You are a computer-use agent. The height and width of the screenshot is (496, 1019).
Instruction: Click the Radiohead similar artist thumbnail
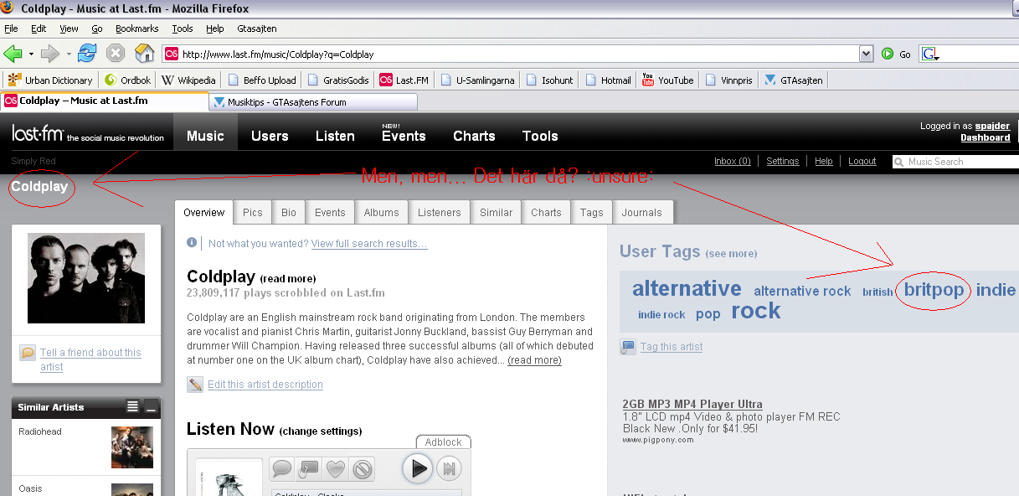pyautogui.click(x=132, y=447)
